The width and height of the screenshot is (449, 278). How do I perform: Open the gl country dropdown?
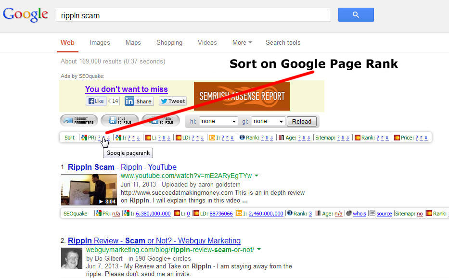(268, 121)
